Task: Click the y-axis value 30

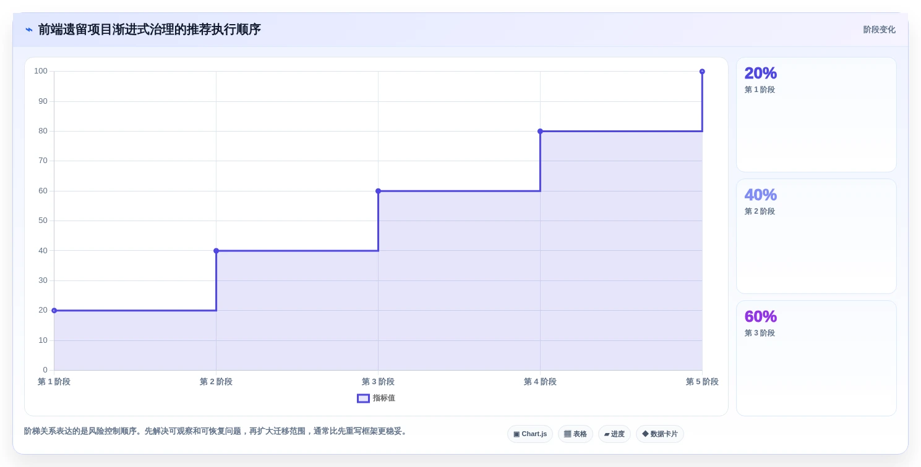Action: [43, 280]
